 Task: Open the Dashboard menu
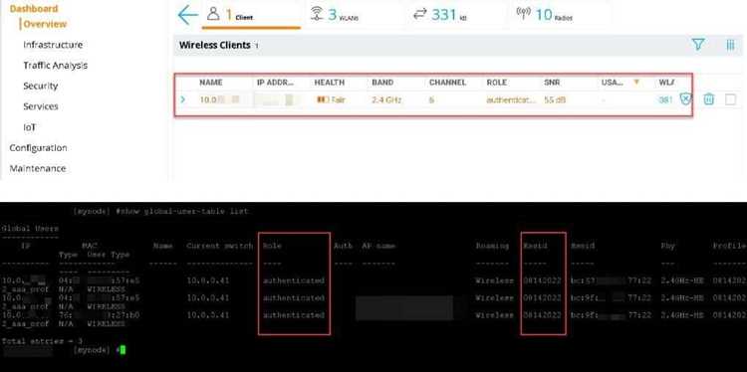34,9
